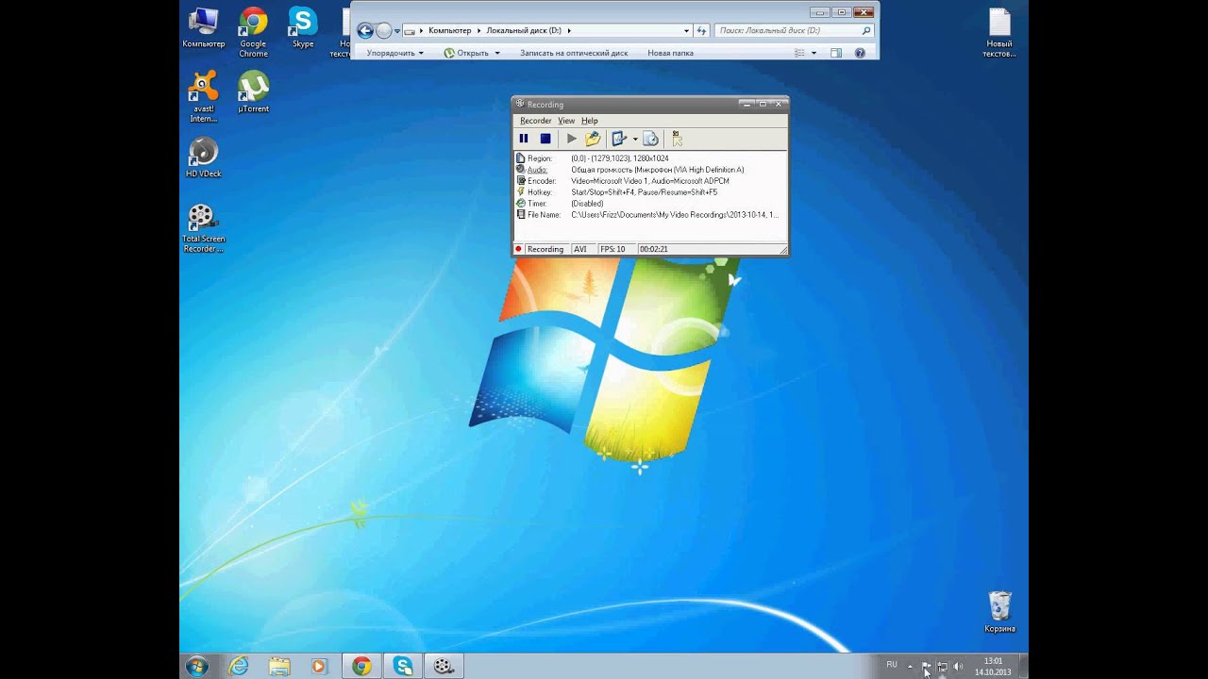Click the red recording indicator in status bar

[518, 249]
